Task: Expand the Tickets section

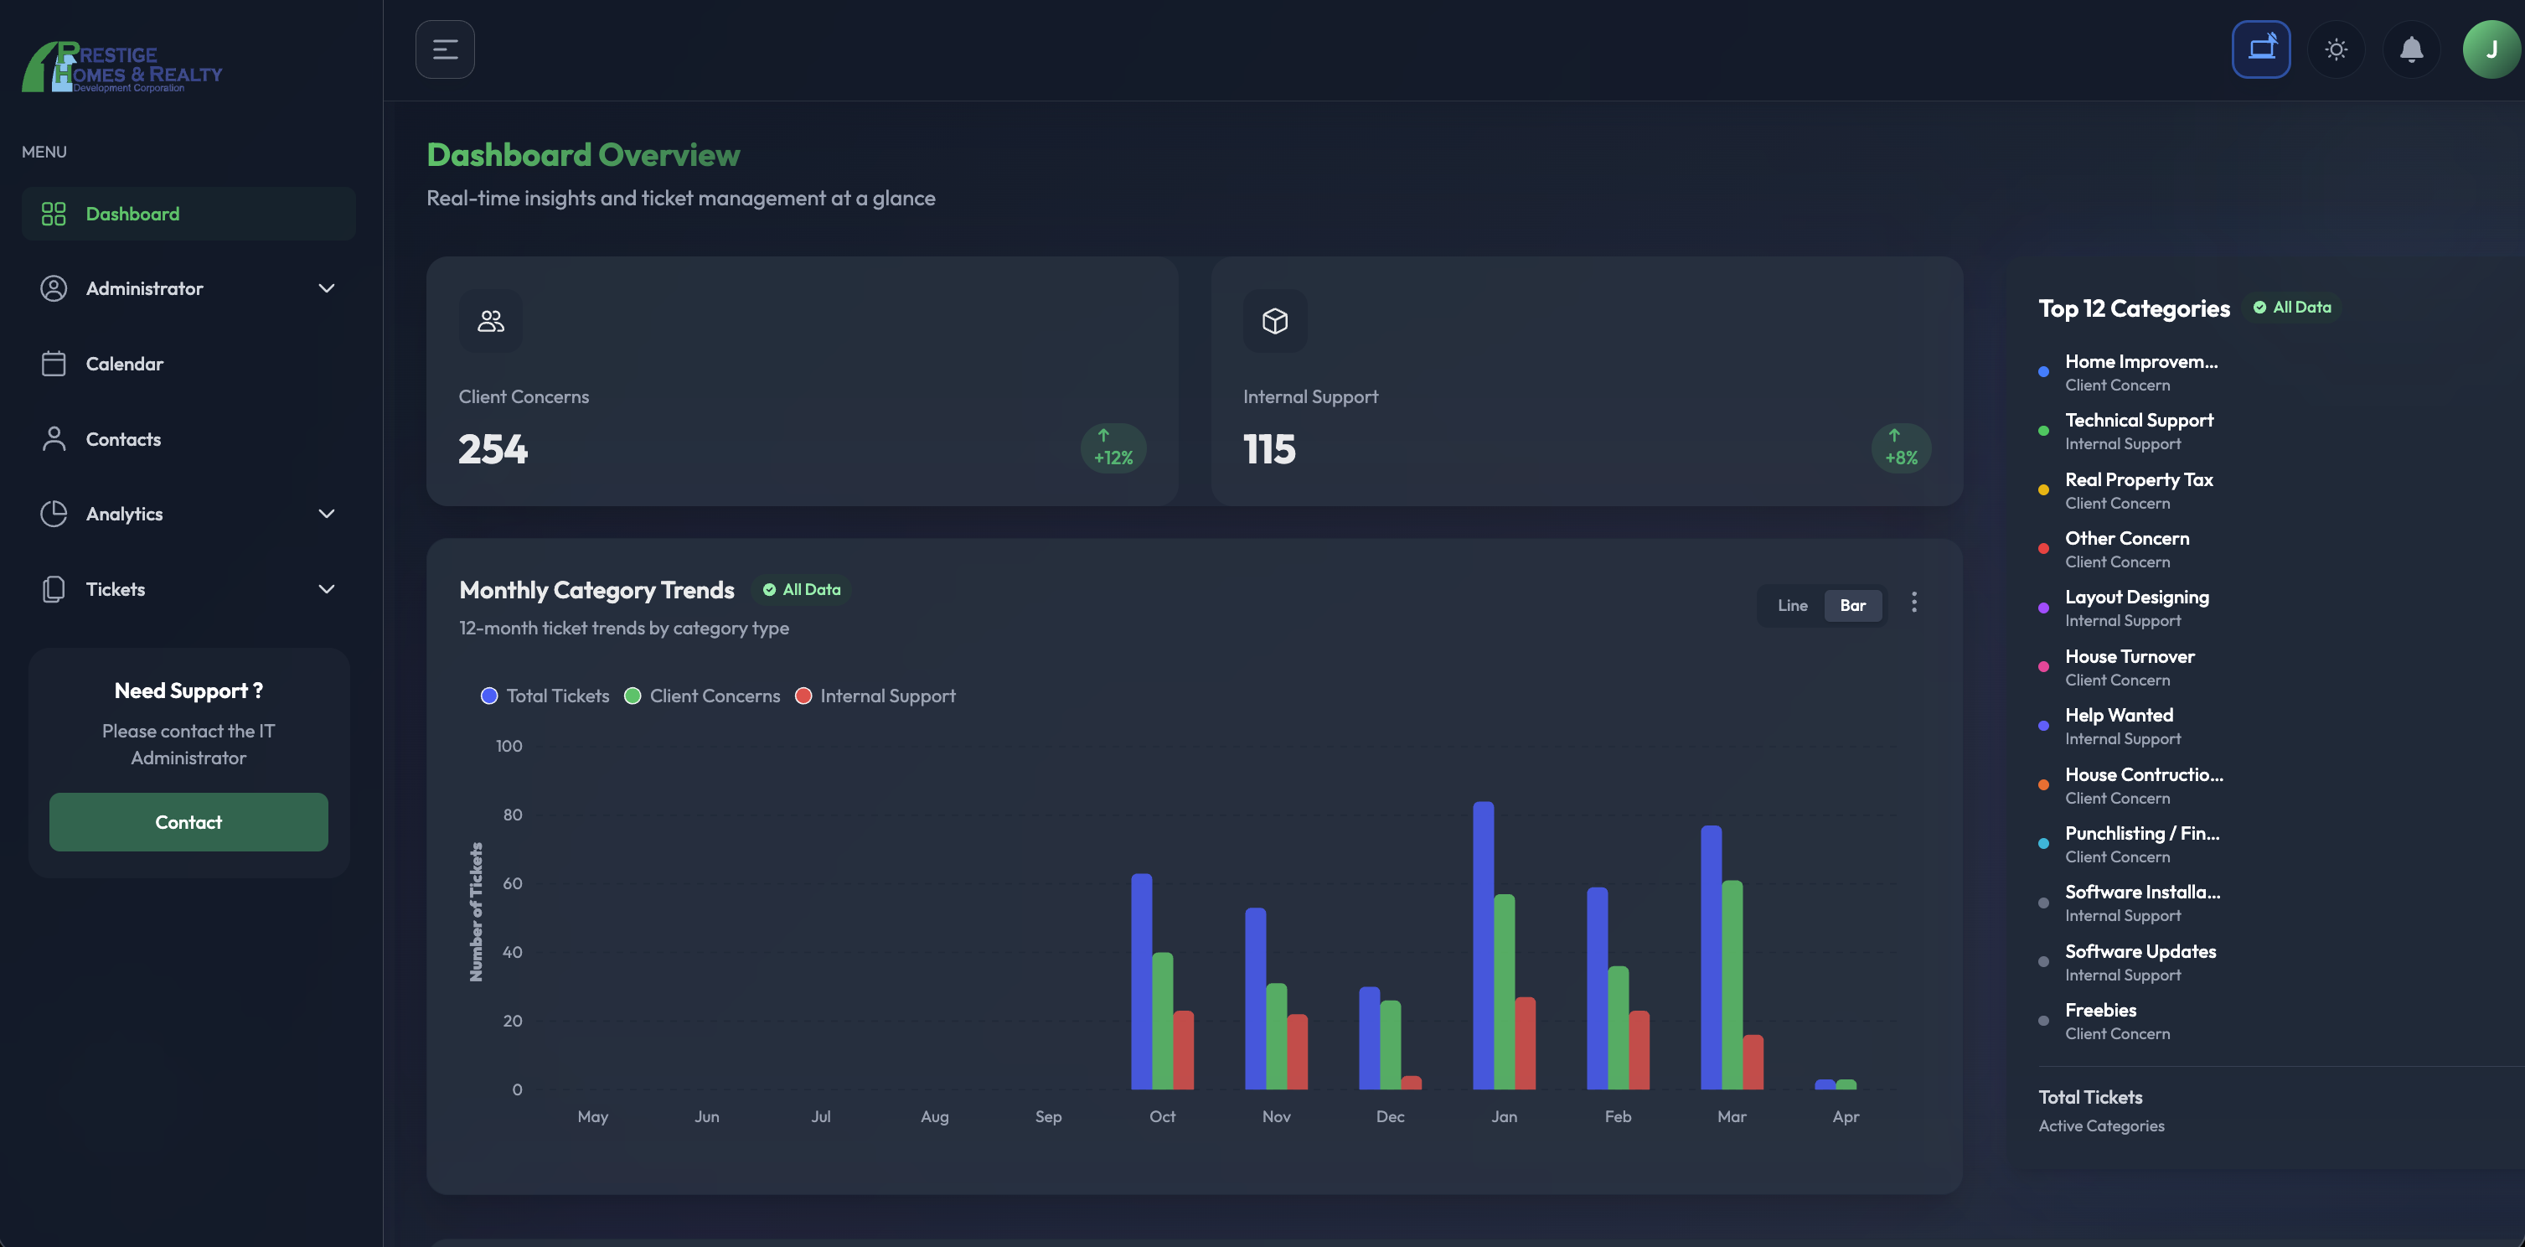Action: (327, 589)
